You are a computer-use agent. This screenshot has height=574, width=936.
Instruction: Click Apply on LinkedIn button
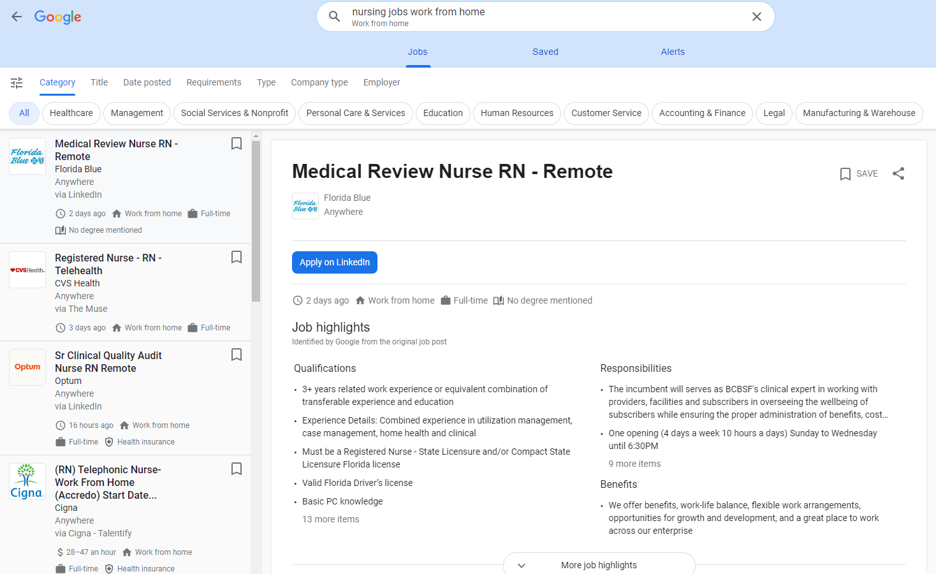334,262
